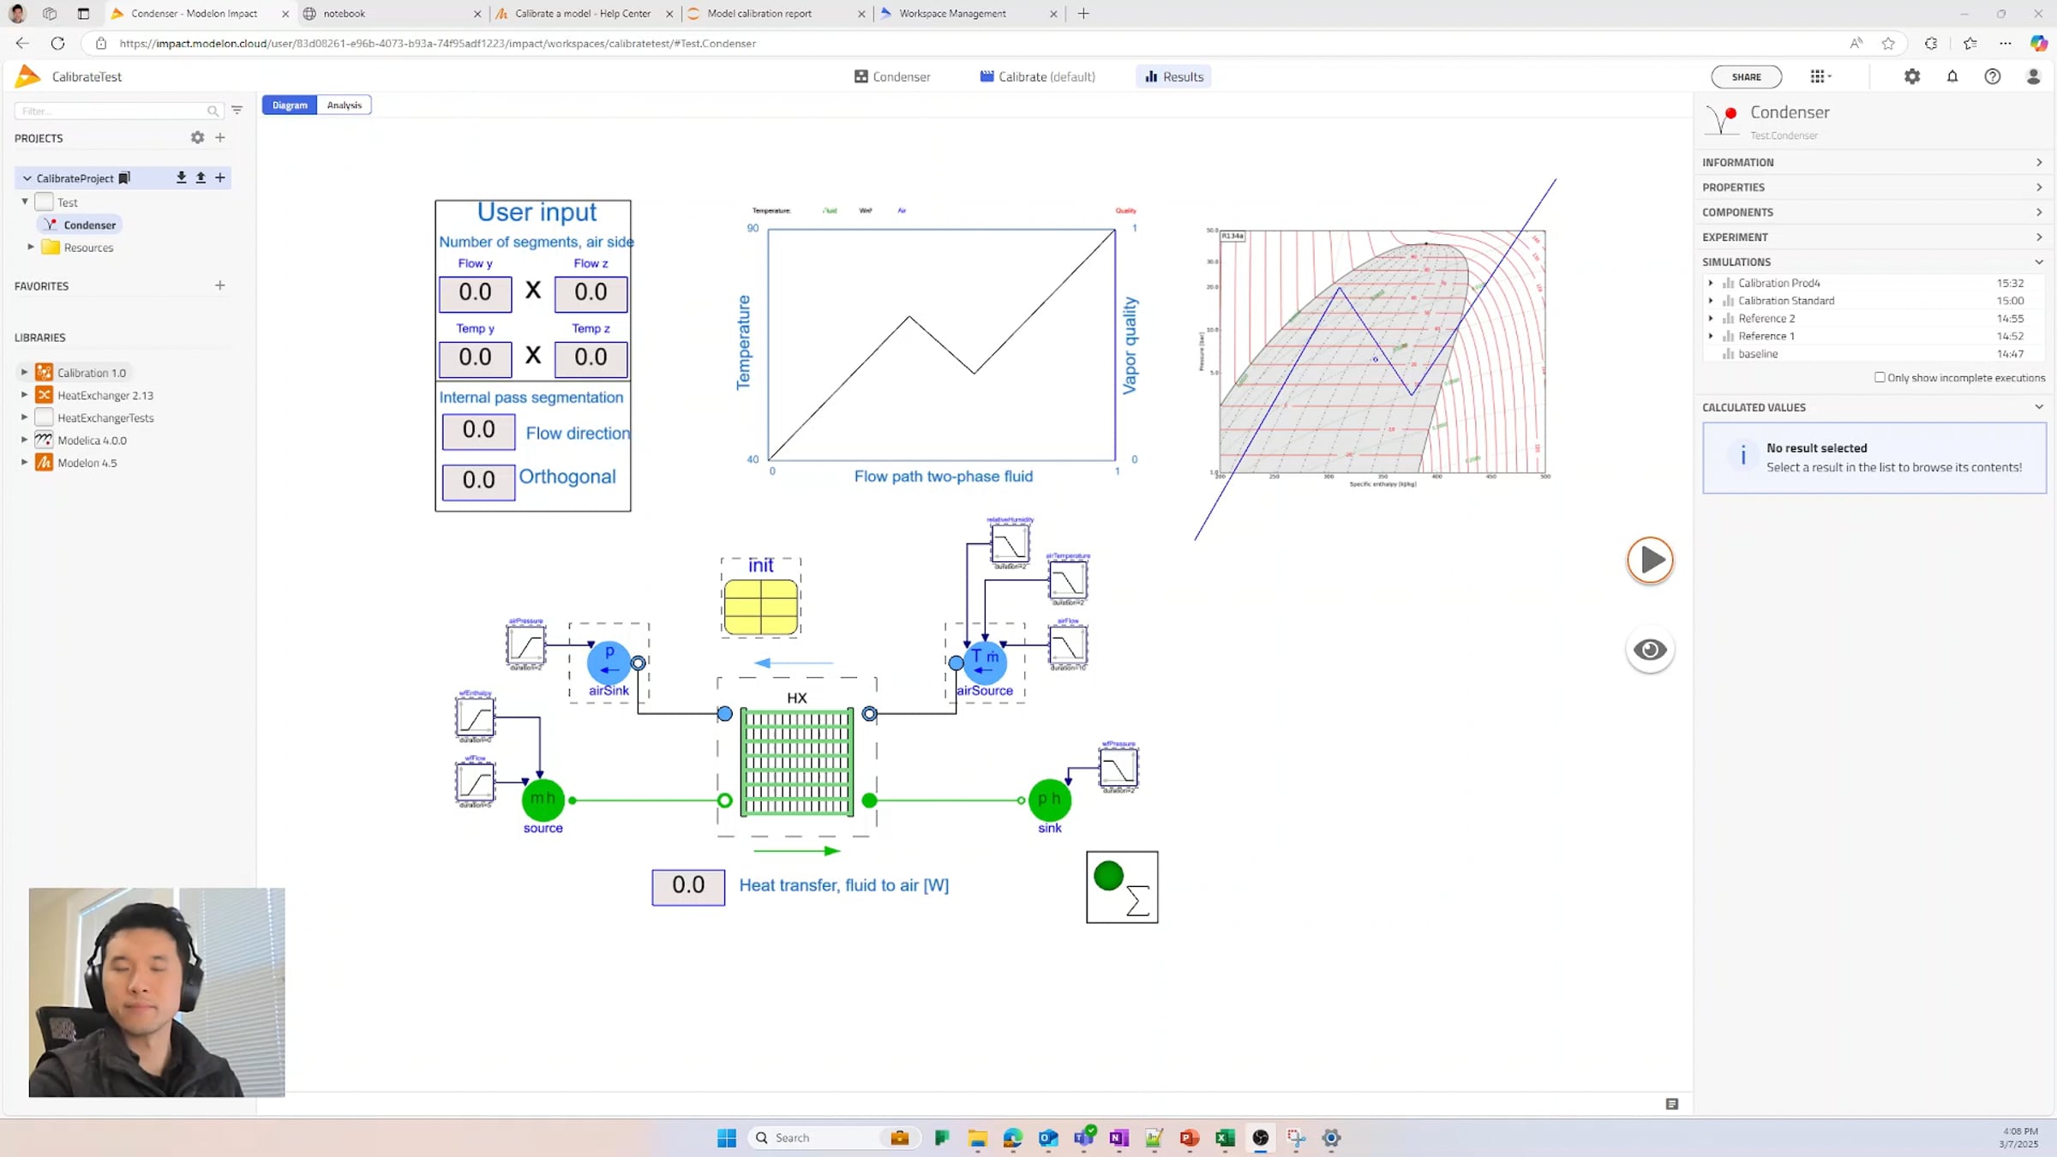Open the settings gear in top bar
2057x1157 pixels.
[1912, 76]
